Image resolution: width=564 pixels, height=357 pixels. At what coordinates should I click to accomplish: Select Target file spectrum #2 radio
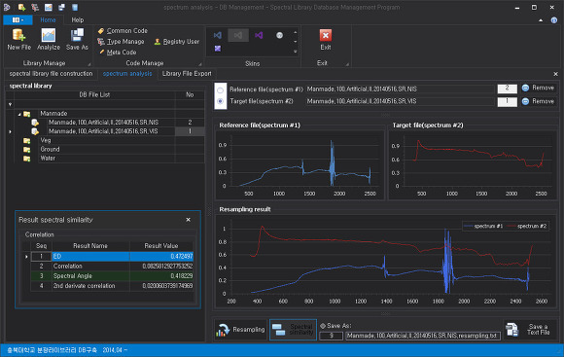220,101
